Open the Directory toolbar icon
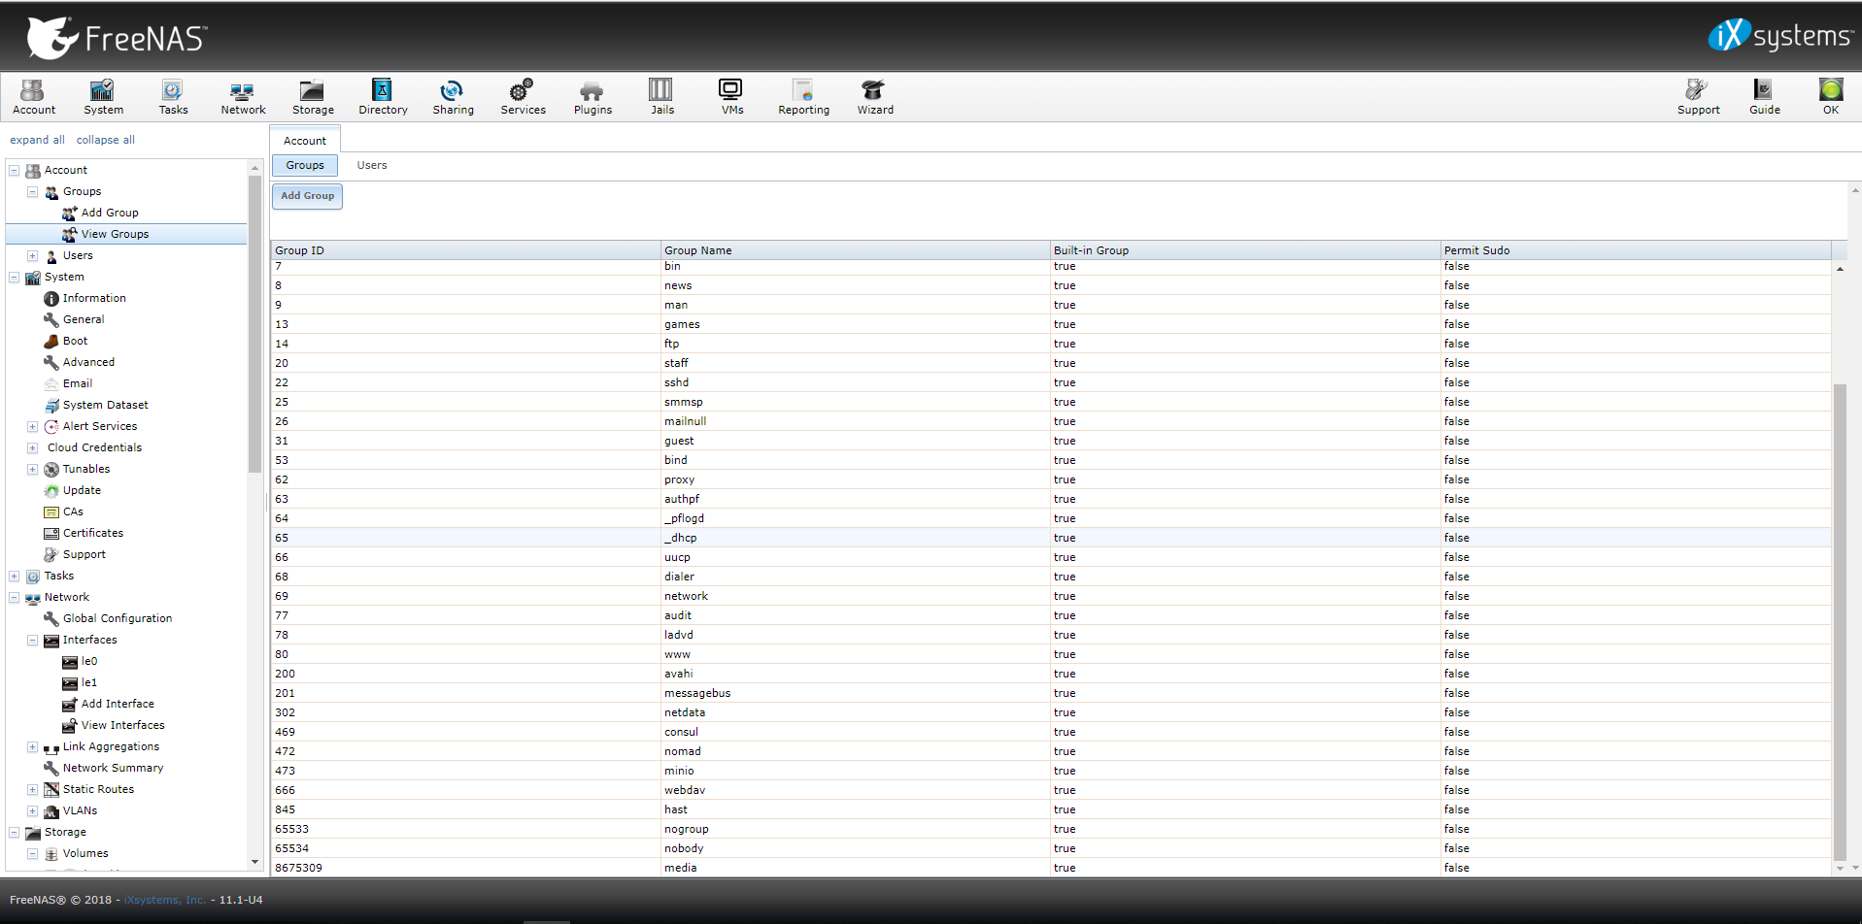The height and width of the screenshot is (924, 1862). pyautogui.click(x=383, y=97)
